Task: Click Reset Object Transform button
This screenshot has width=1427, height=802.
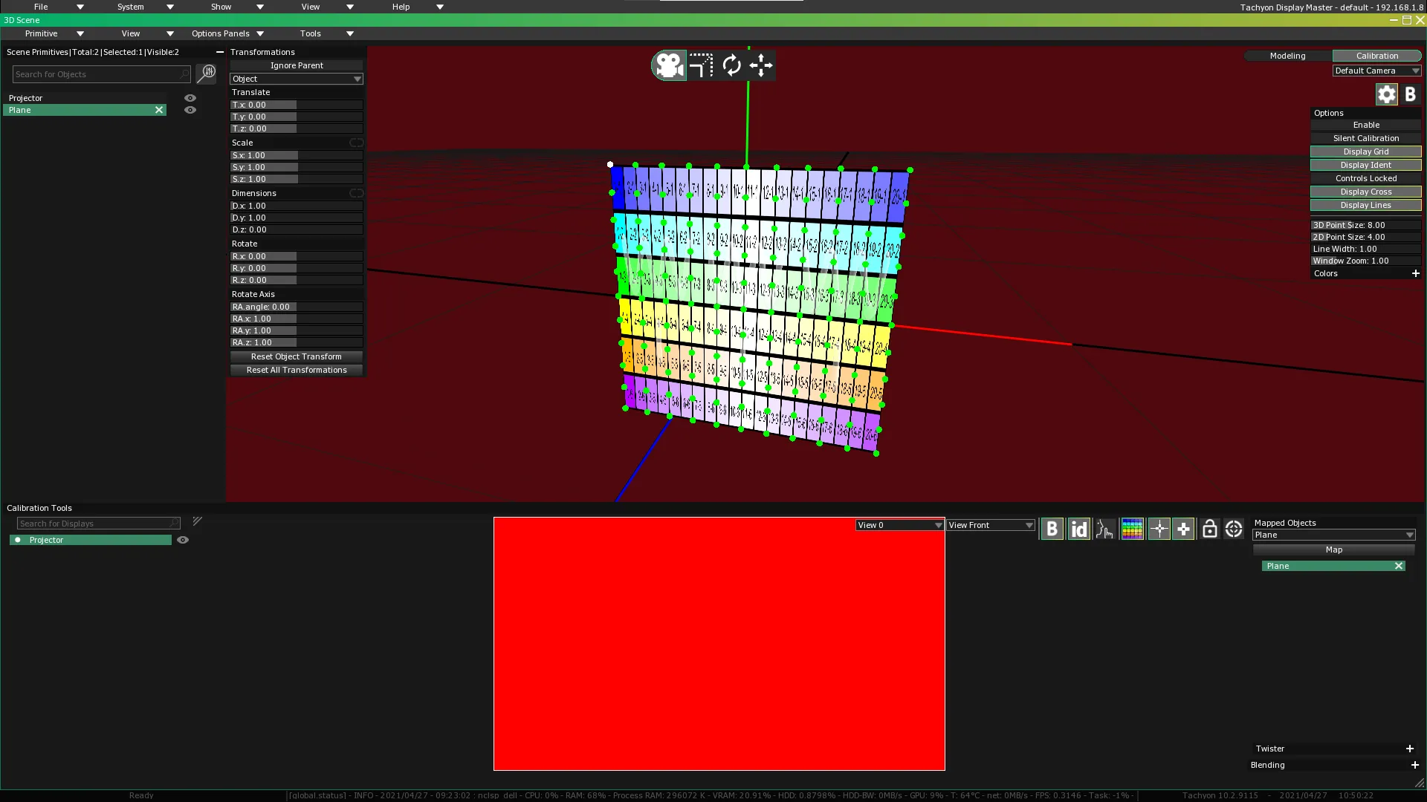Action: [x=297, y=356]
